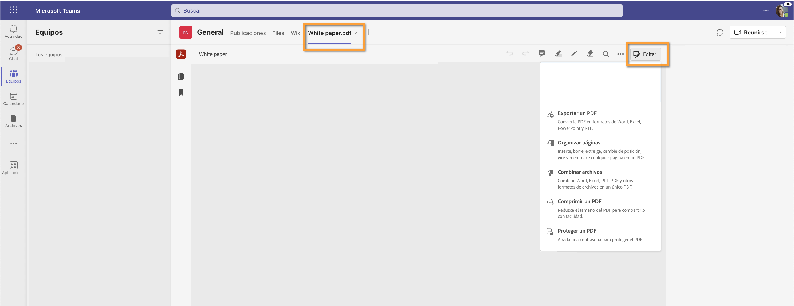794x306 pixels.
Task: Open search within the PDF
Action: click(606, 54)
